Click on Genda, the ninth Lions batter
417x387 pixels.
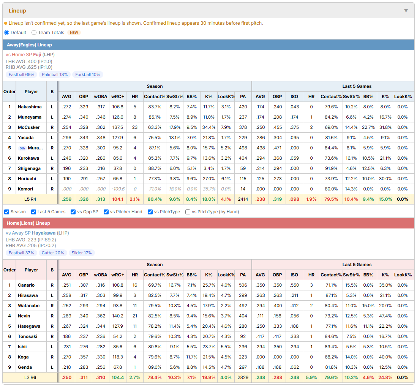click(x=25, y=367)
